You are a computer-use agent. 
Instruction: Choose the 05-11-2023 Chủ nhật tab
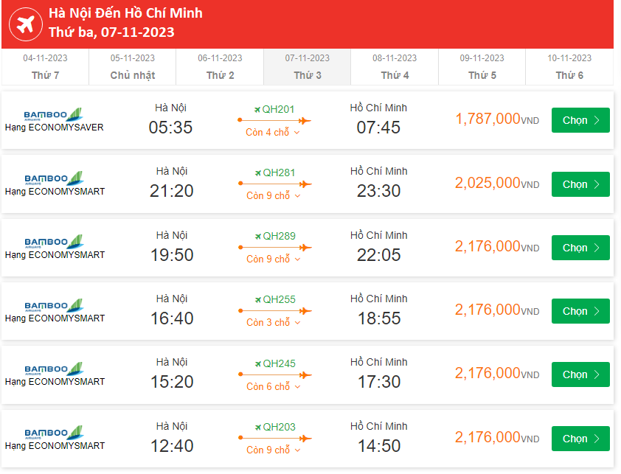coord(133,67)
